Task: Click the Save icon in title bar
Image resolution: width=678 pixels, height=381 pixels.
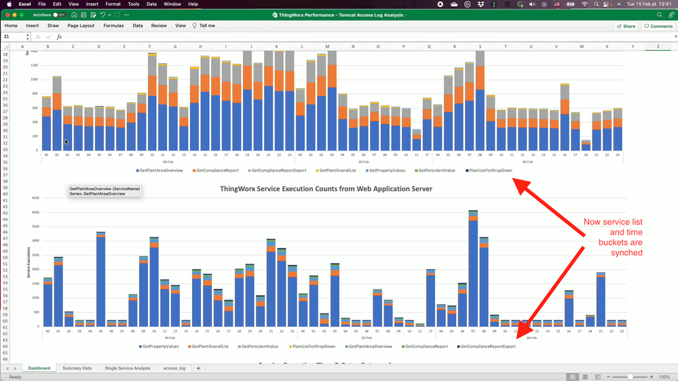Action: click(83, 15)
